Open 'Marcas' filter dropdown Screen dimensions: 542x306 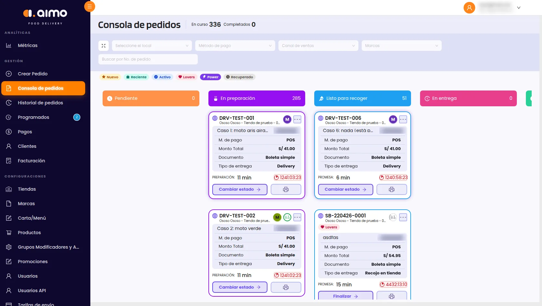(x=401, y=46)
